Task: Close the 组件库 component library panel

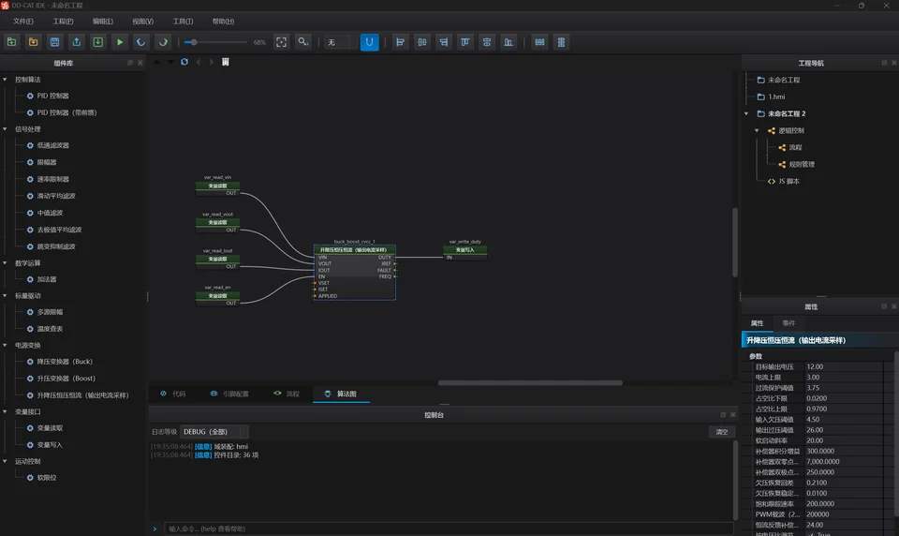Action: 140,63
